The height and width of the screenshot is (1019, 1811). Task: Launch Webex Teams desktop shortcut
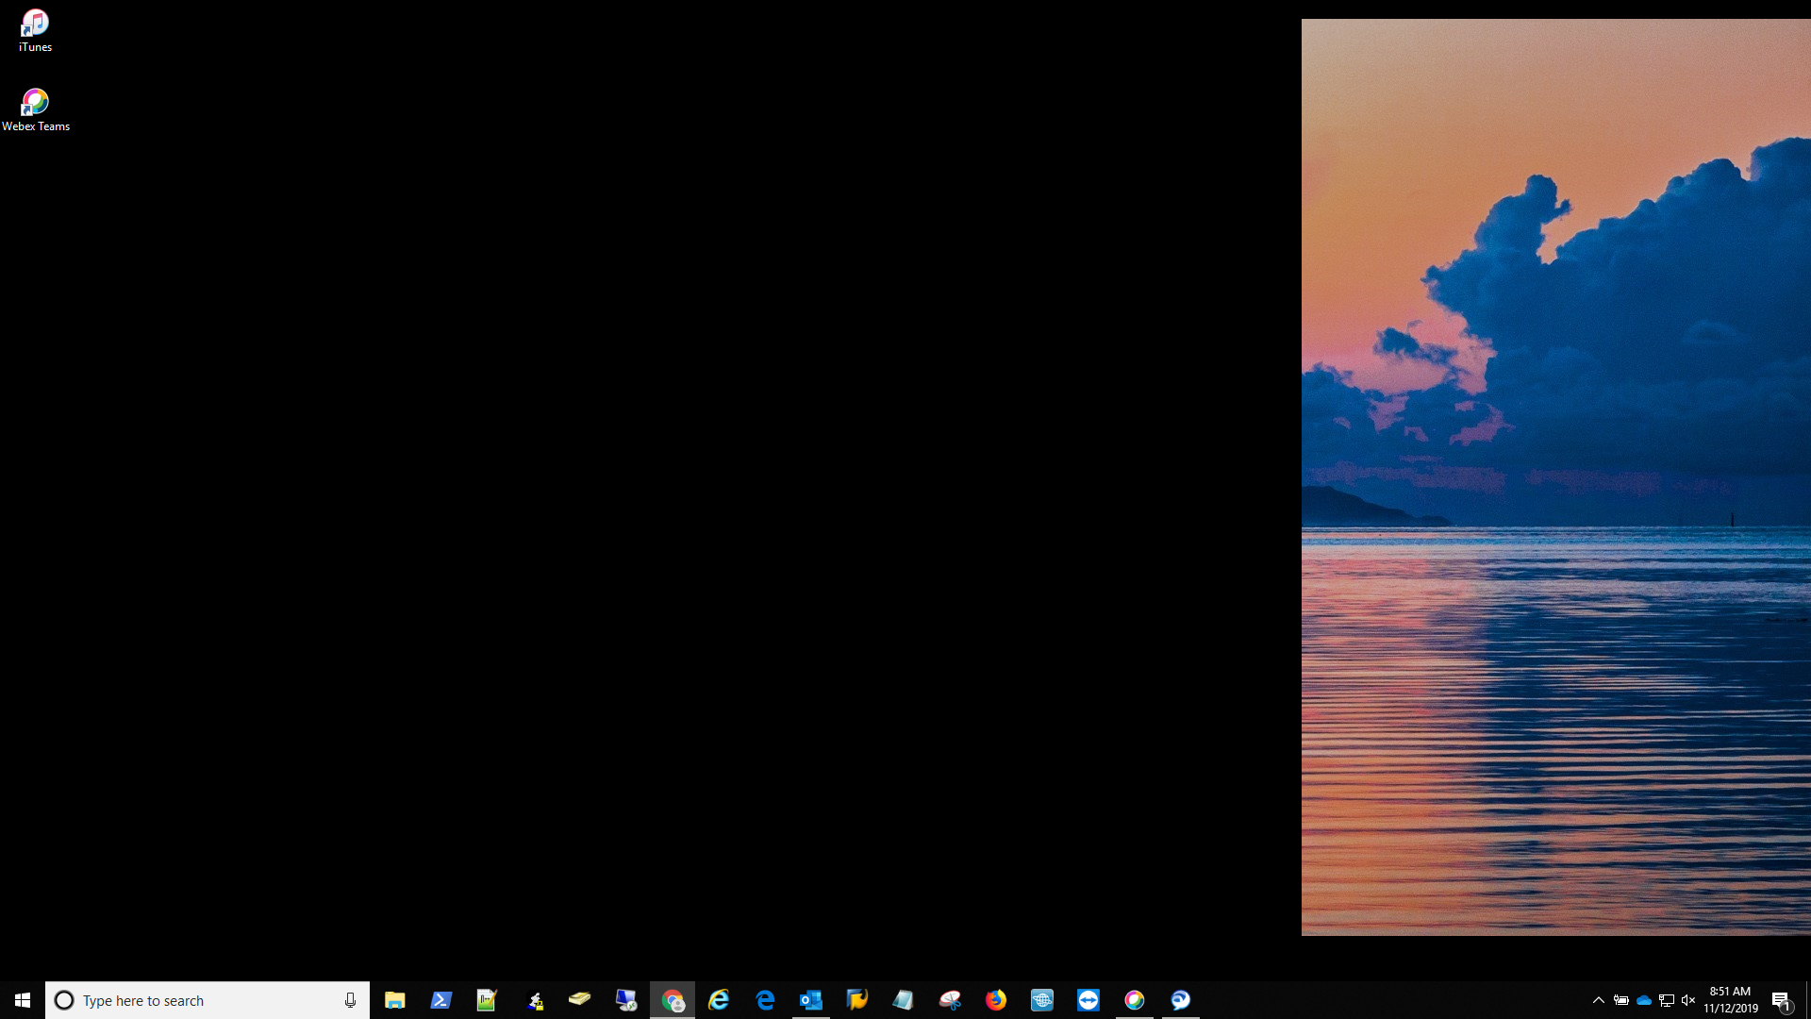click(x=35, y=104)
